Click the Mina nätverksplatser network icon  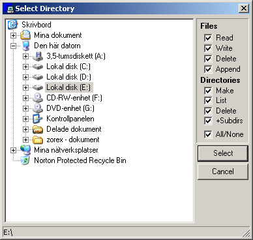pyautogui.click(x=25, y=150)
